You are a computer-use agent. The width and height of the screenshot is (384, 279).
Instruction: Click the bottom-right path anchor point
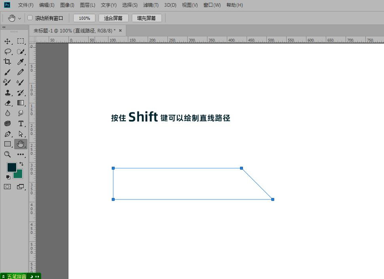point(273,199)
